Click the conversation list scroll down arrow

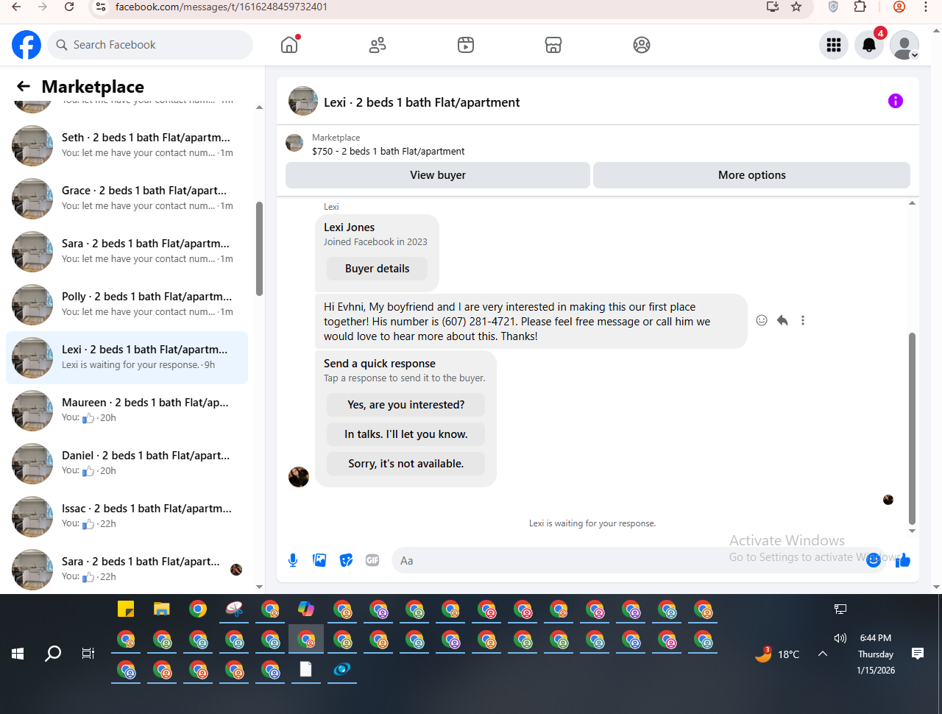click(259, 587)
